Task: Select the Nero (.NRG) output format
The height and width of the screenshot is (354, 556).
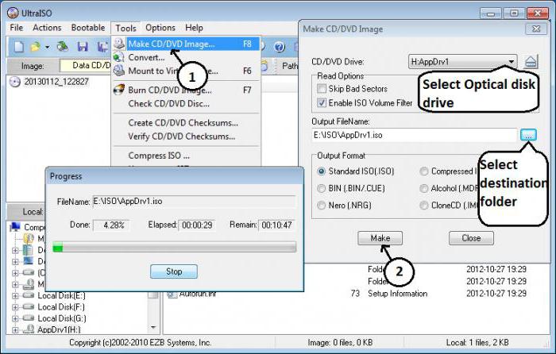Action: pyautogui.click(x=321, y=205)
